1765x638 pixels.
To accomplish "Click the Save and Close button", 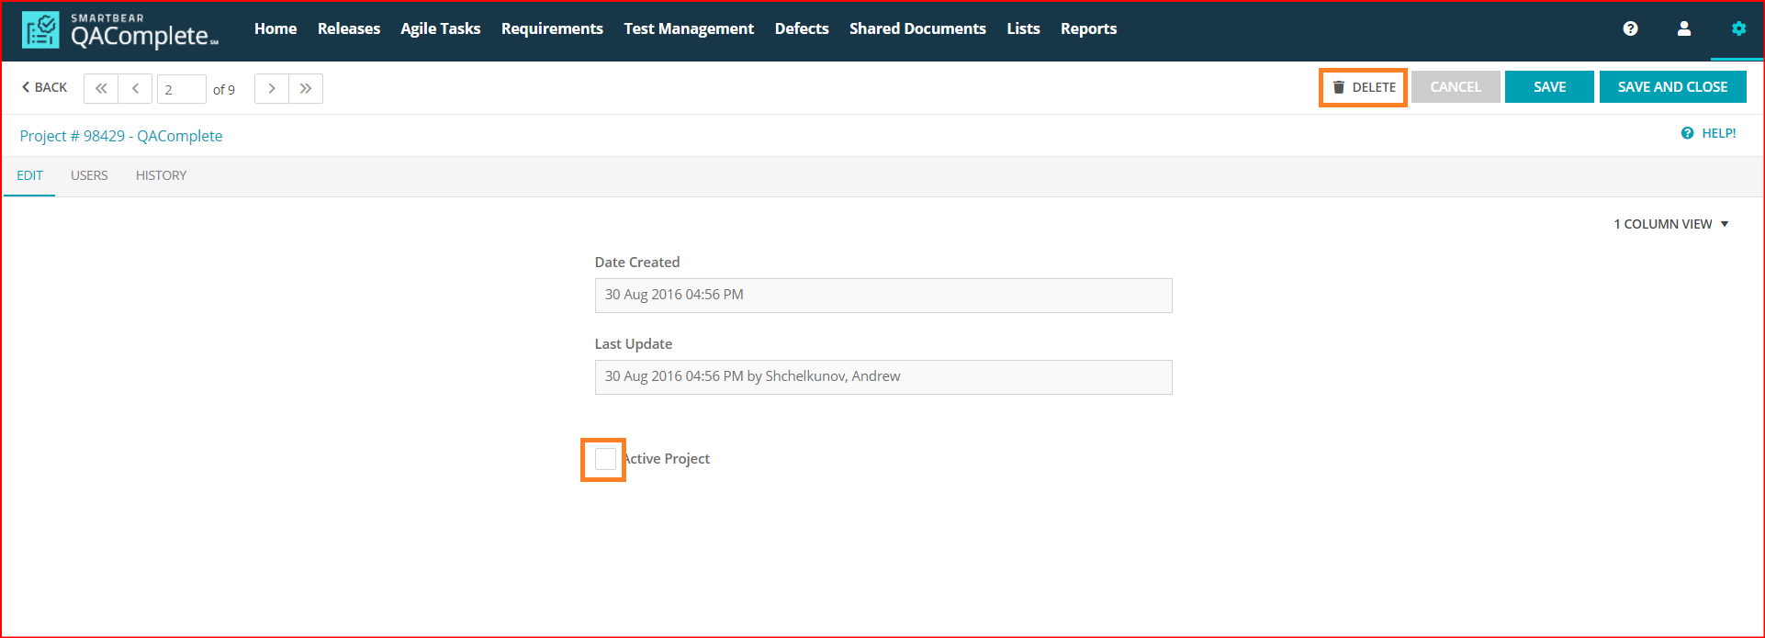I will [x=1672, y=87].
